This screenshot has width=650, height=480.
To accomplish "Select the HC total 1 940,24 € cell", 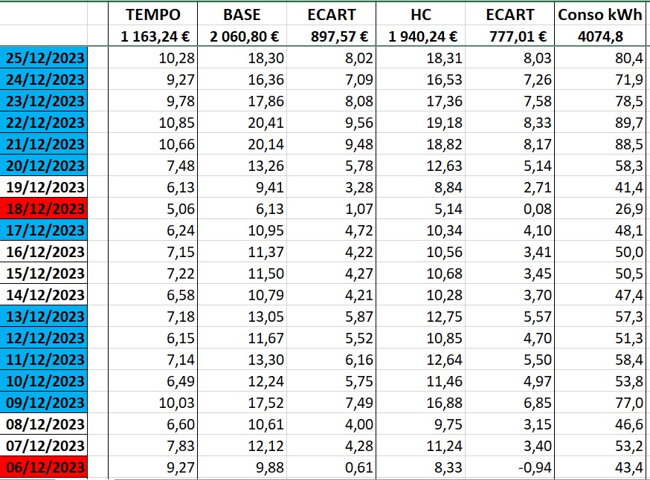I will click(x=420, y=36).
